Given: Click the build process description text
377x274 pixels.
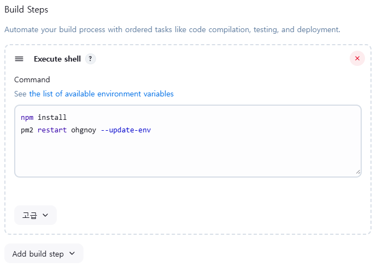Looking at the screenshot, I should (172, 29).
